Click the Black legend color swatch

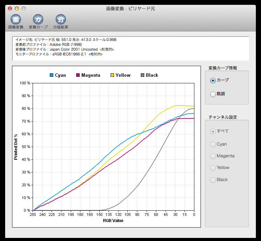click(143, 75)
